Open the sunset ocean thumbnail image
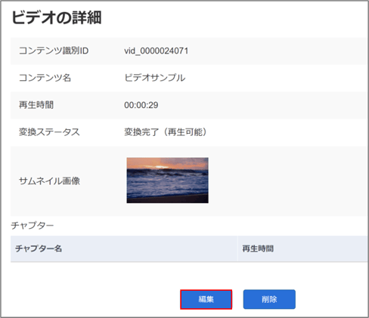369x318 pixels. [x=167, y=181]
